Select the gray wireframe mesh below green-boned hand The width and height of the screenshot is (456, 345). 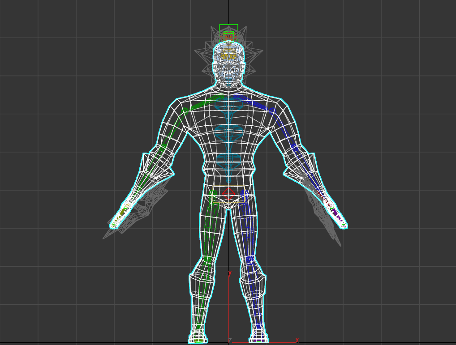pos(134,219)
